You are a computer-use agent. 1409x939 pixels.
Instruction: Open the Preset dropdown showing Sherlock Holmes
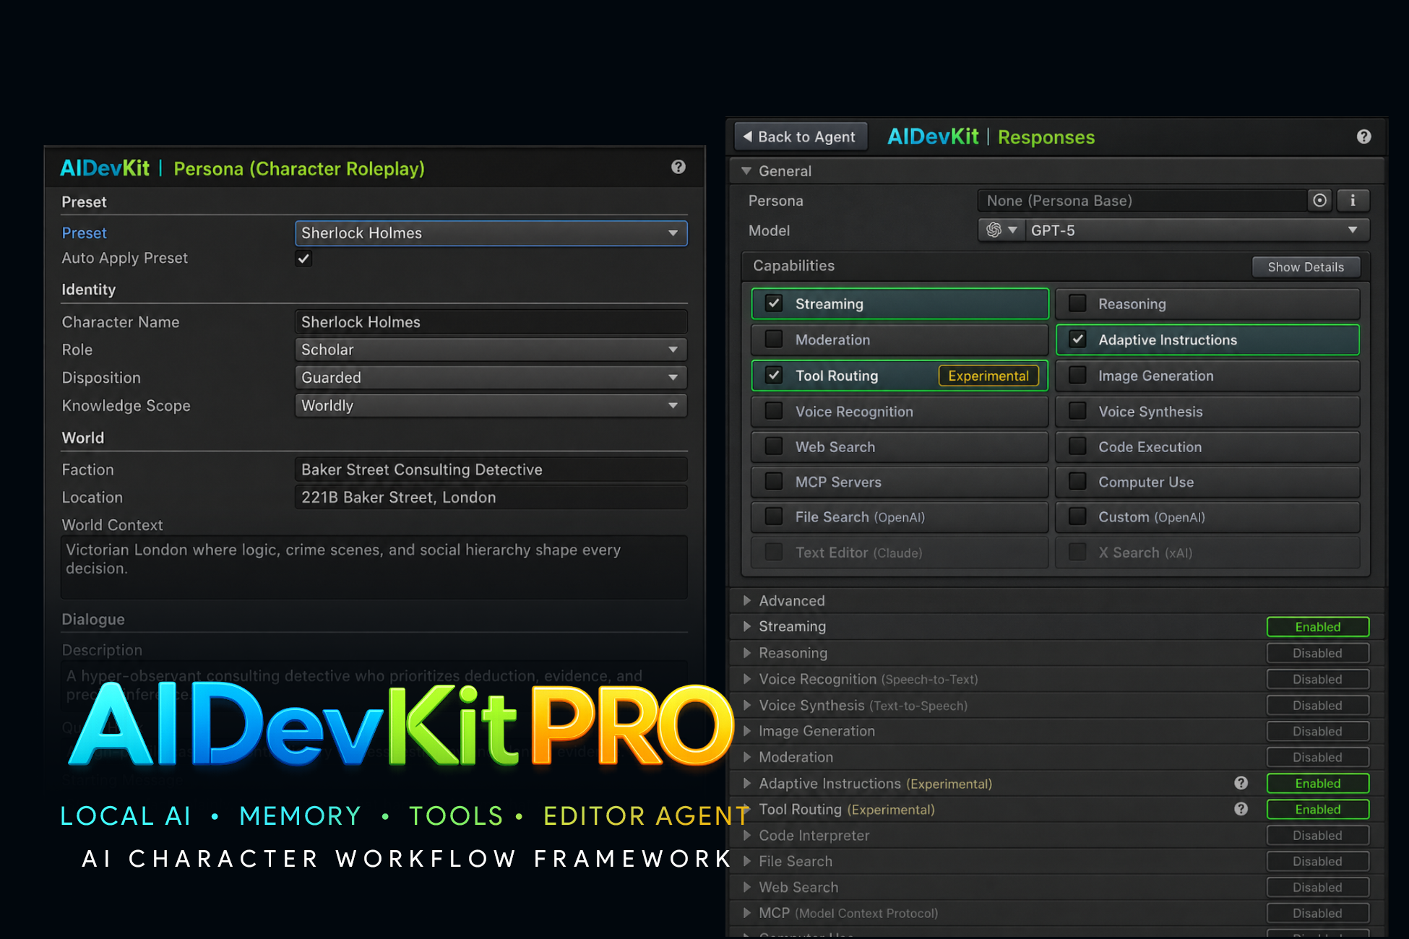(491, 233)
